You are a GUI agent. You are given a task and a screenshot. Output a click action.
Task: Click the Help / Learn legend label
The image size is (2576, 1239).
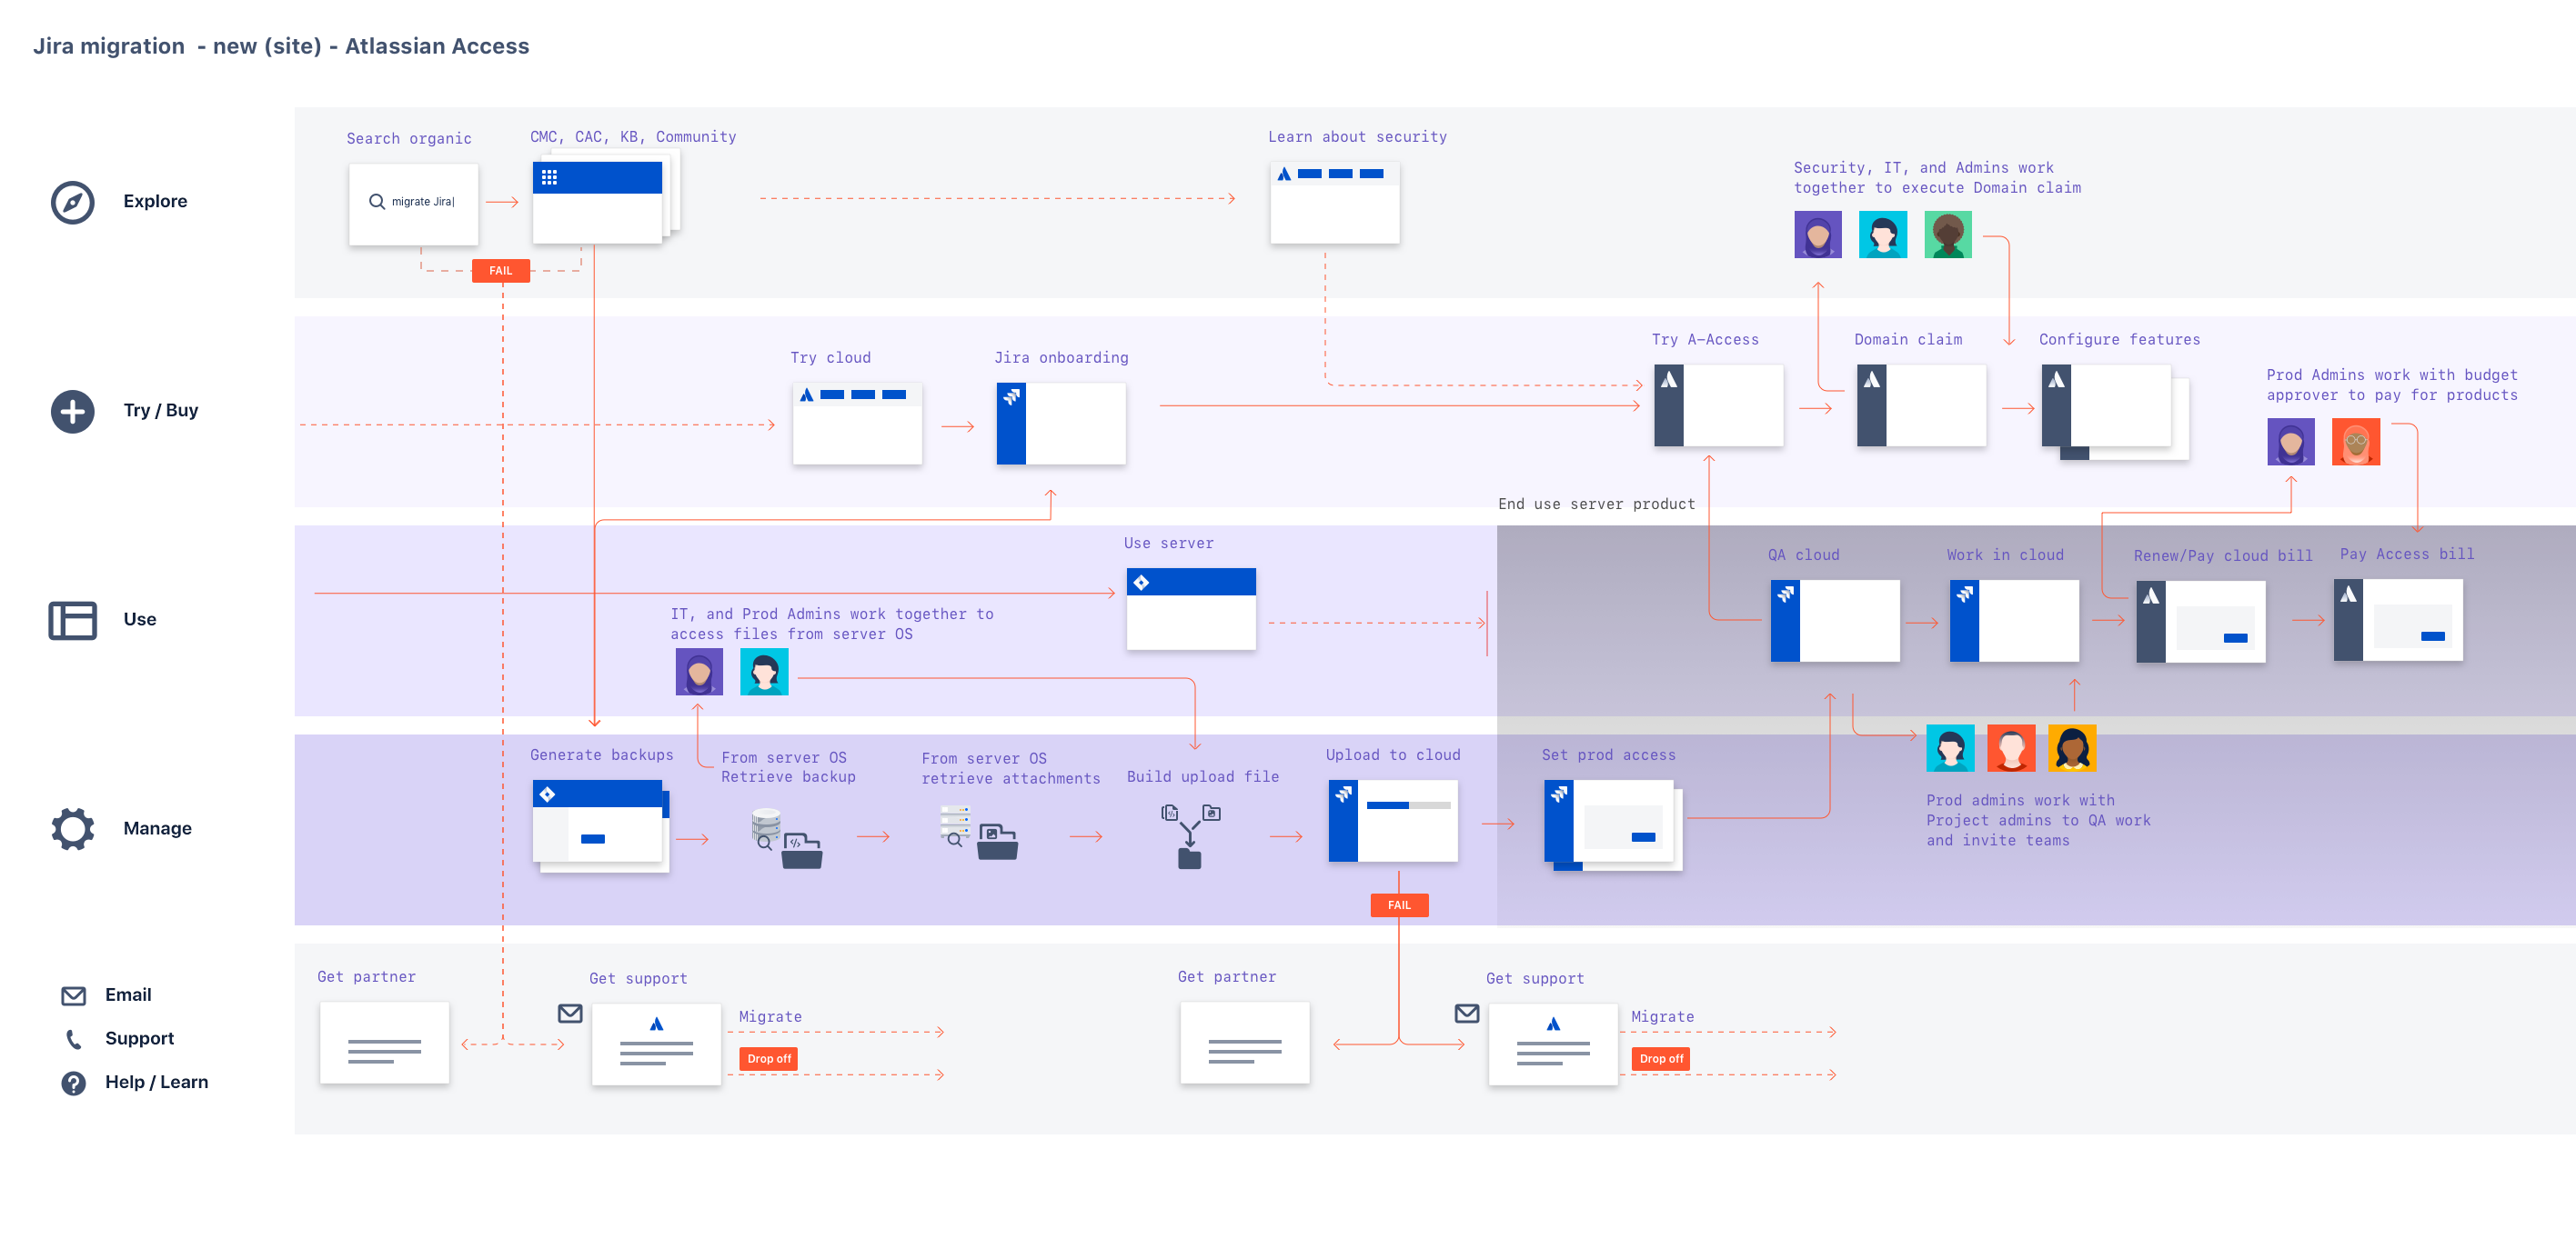tap(157, 1084)
